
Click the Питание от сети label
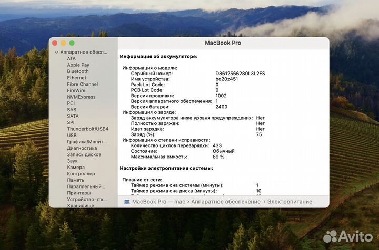click(142, 180)
